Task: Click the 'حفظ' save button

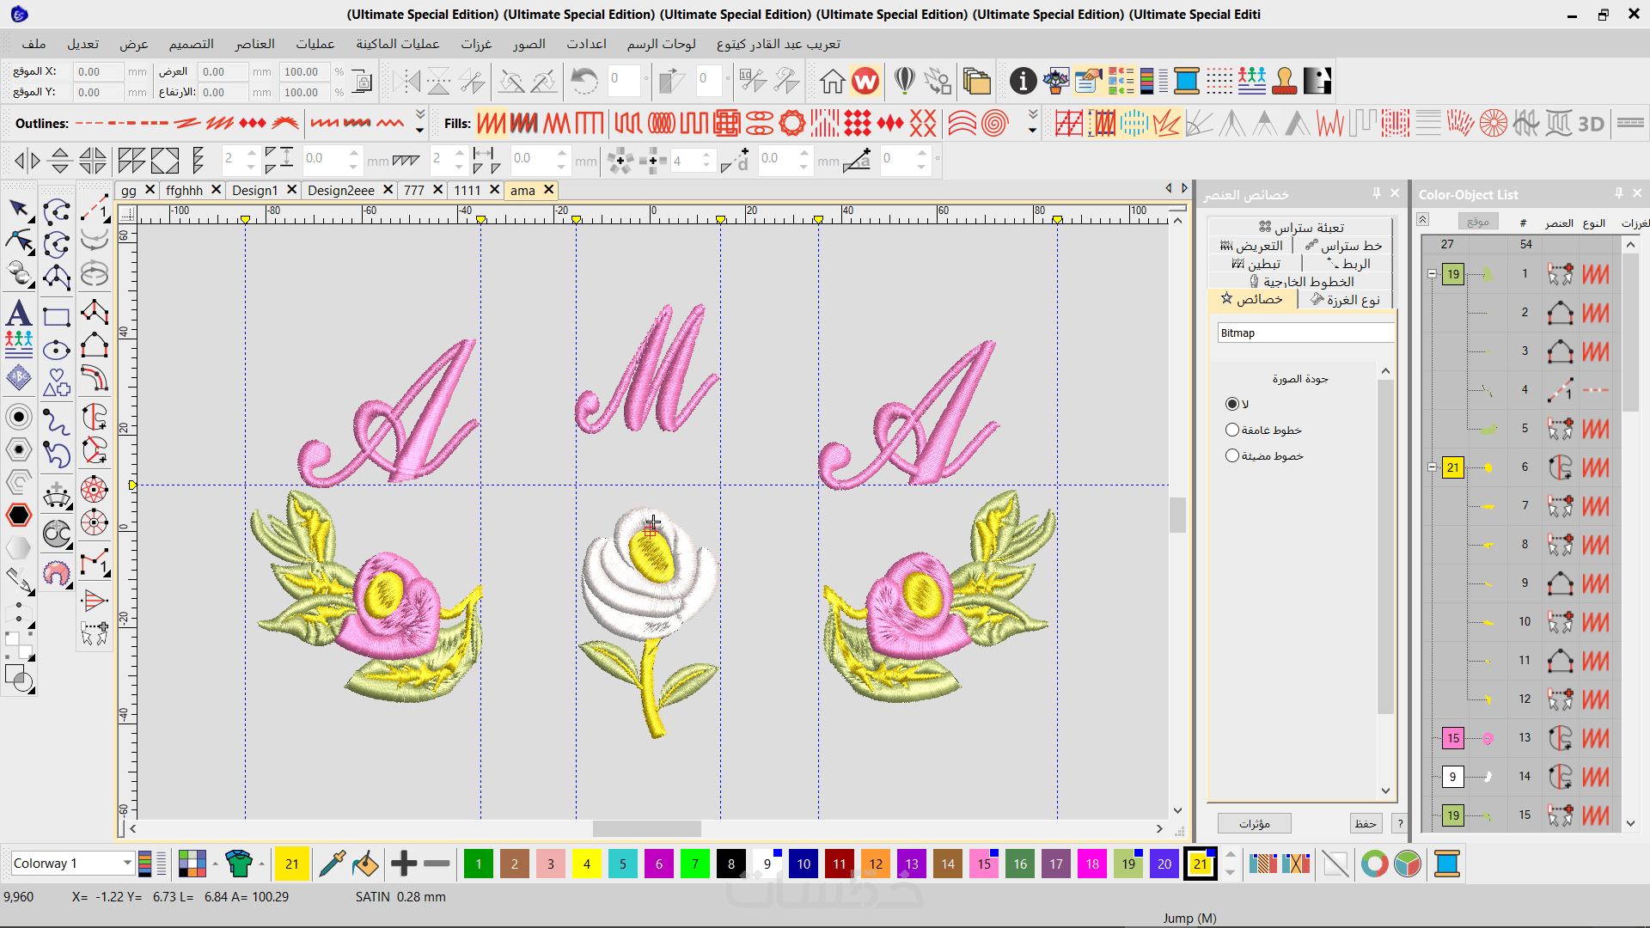Action: coord(1365,823)
